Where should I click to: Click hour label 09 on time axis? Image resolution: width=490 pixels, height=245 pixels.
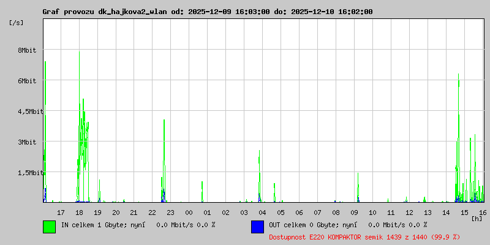point(354,213)
